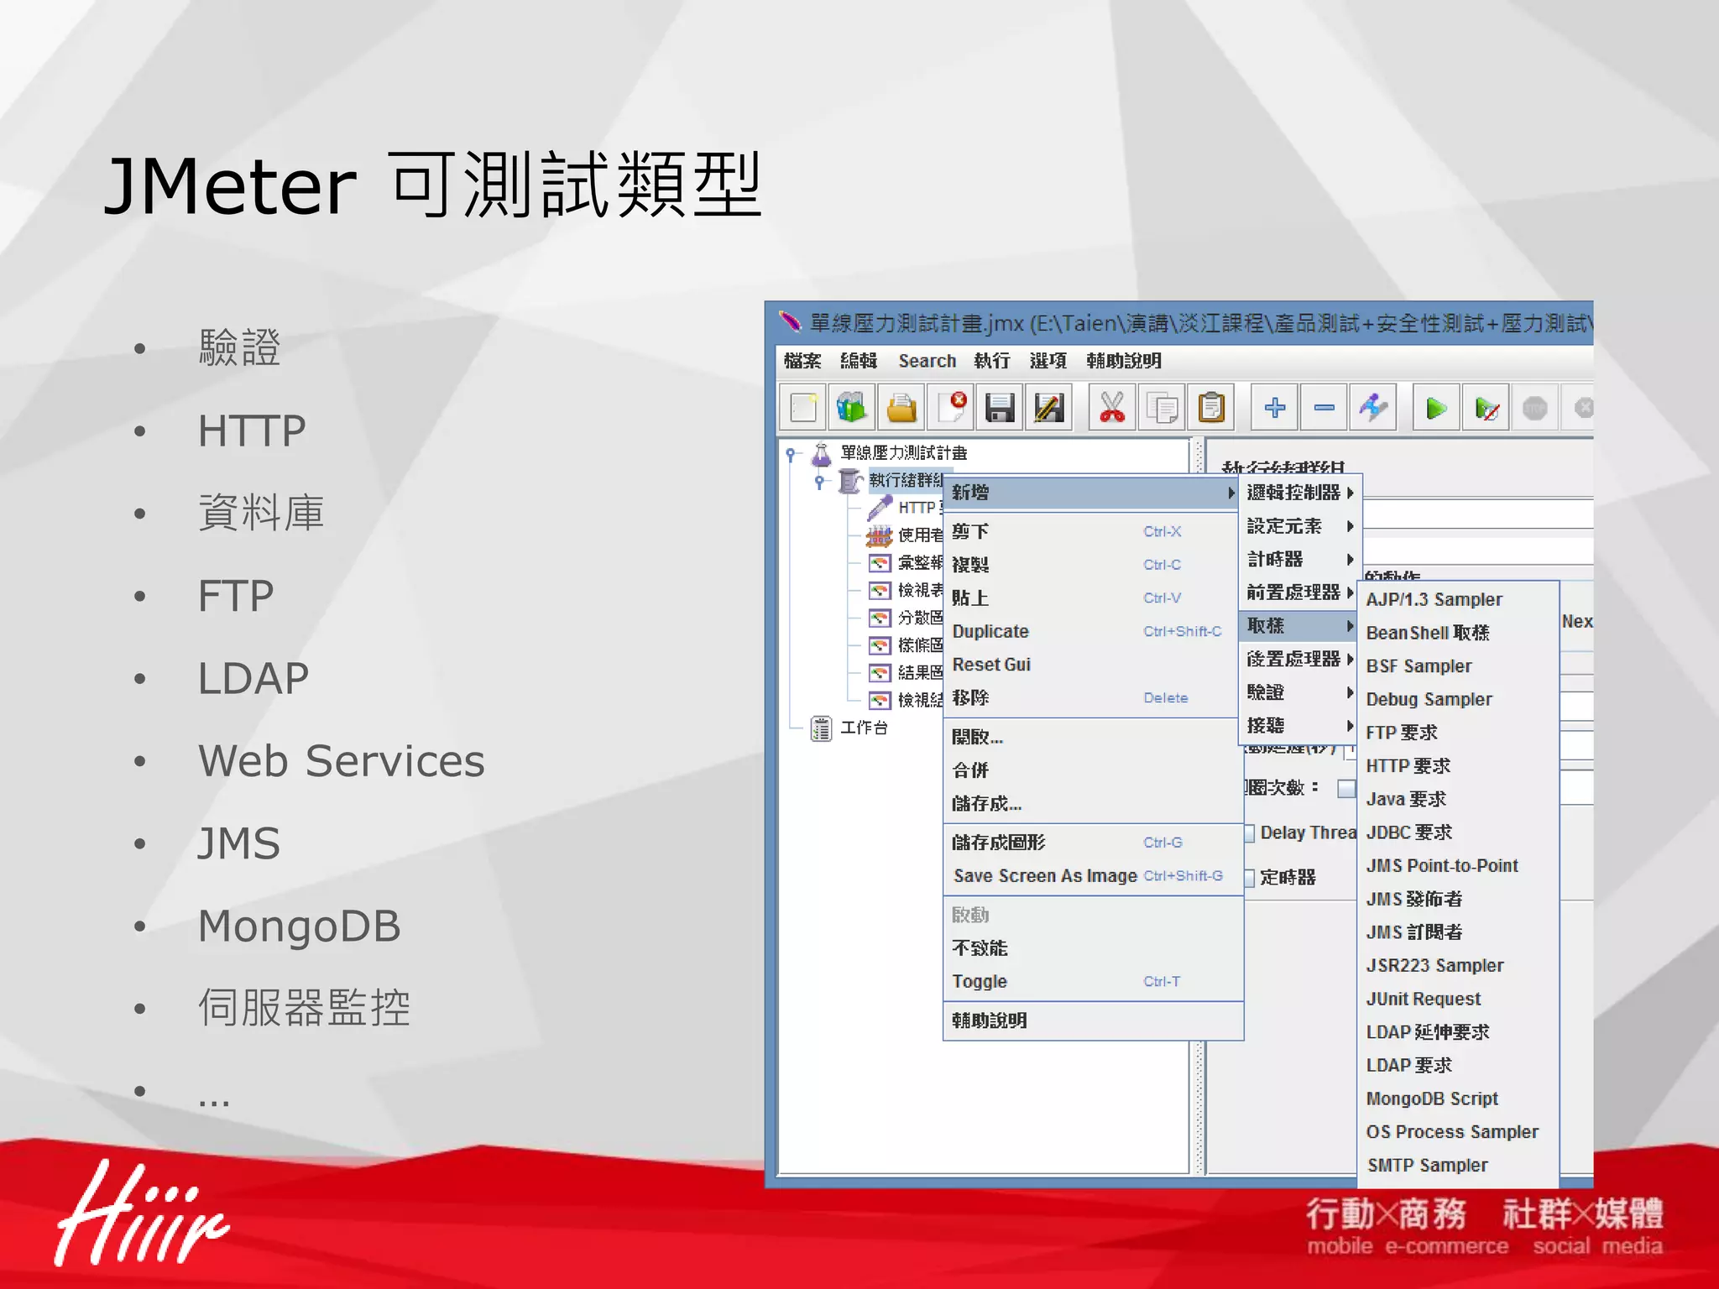
Task: Start the test with green play icon
Action: pos(1436,408)
